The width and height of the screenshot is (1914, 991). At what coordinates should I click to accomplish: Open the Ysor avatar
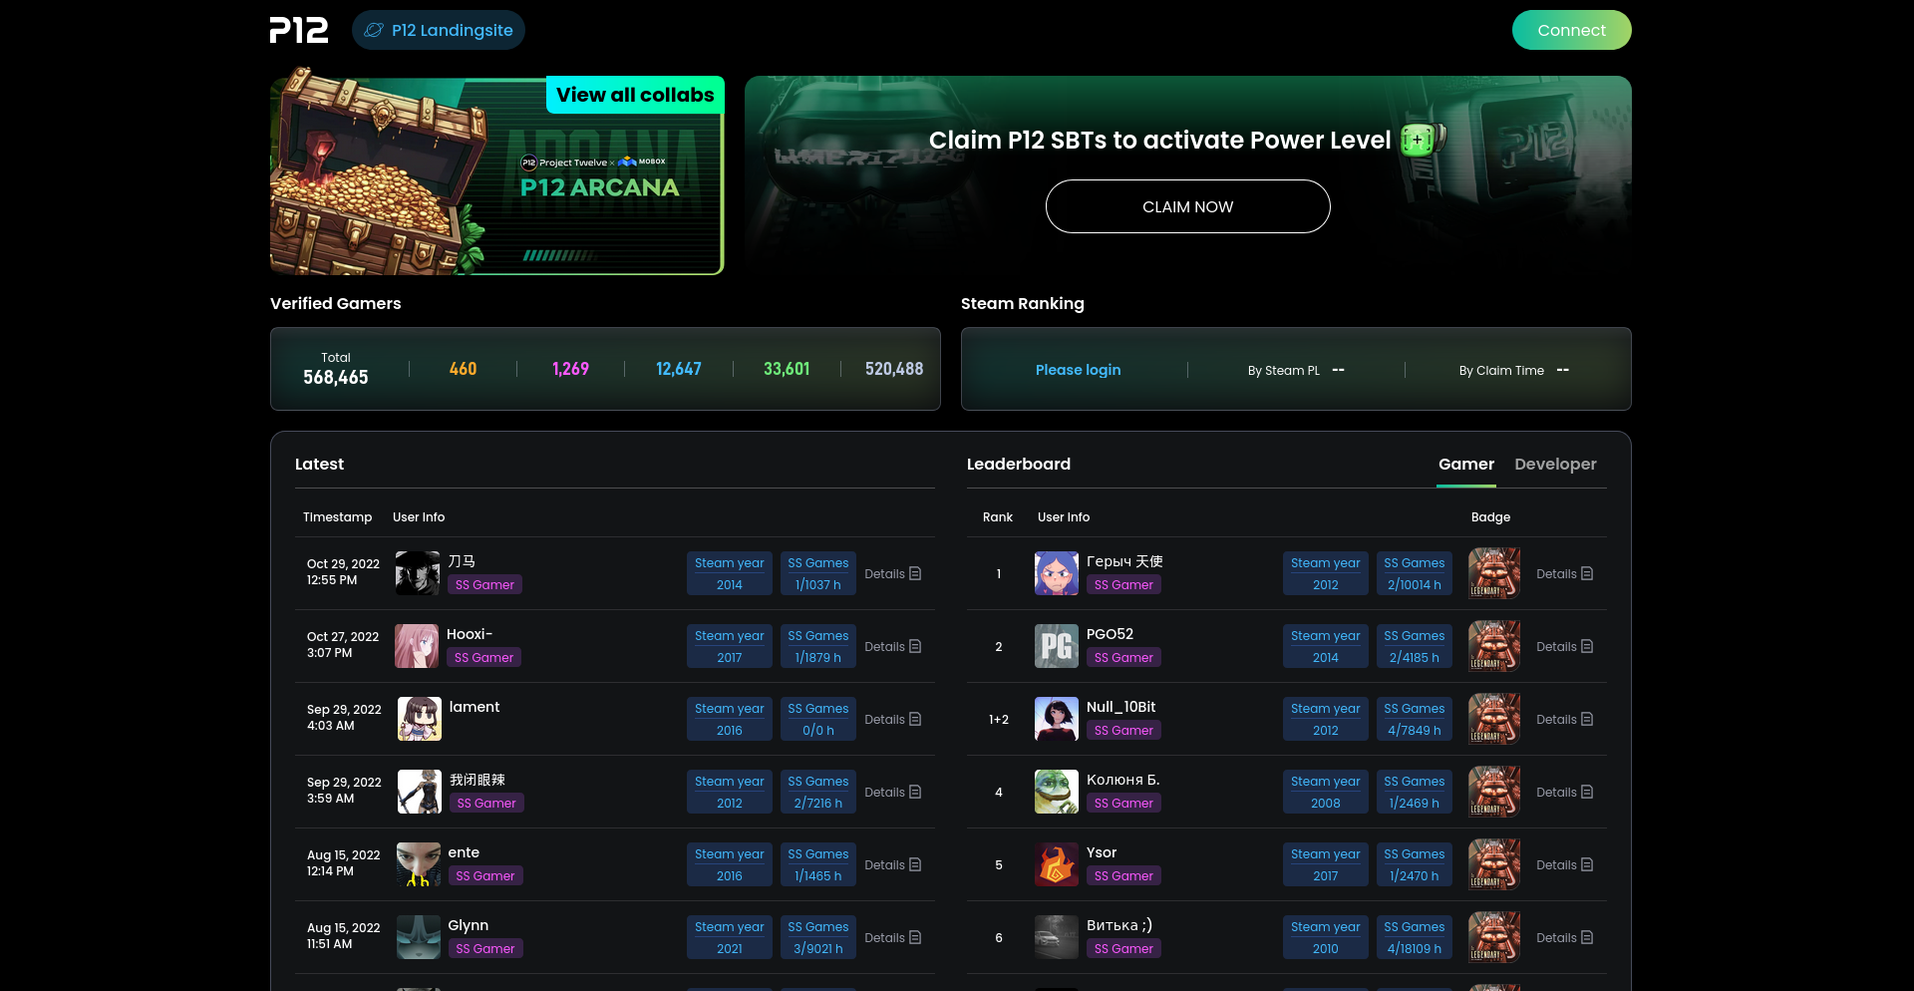[x=1057, y=864]
